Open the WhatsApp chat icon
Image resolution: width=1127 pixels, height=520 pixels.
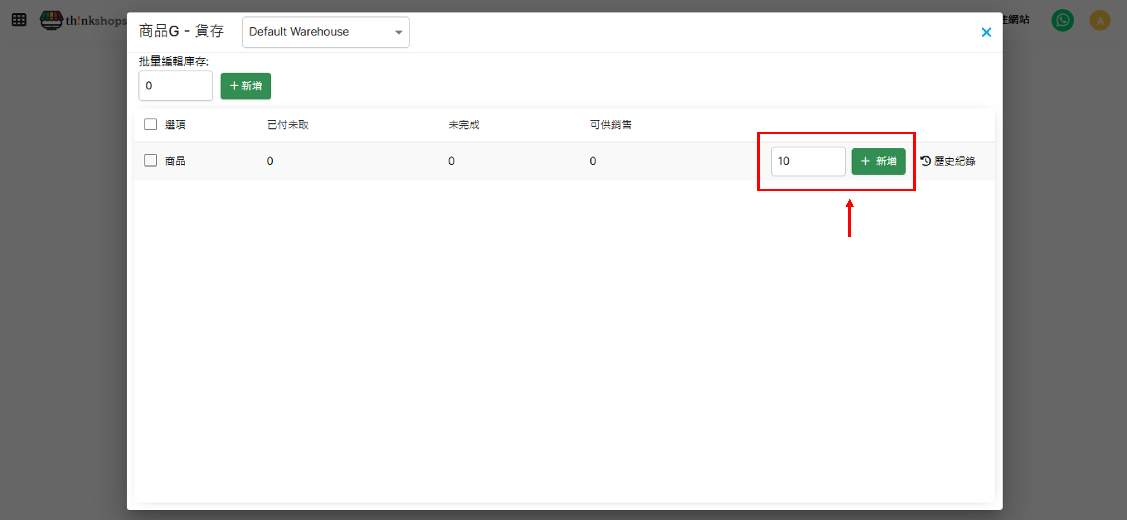(1062, 20)
